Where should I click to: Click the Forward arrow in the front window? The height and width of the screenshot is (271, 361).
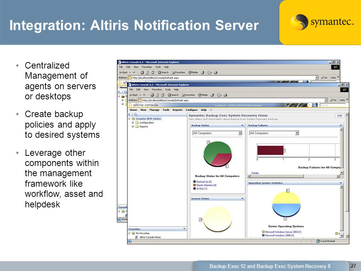point(144,95)
